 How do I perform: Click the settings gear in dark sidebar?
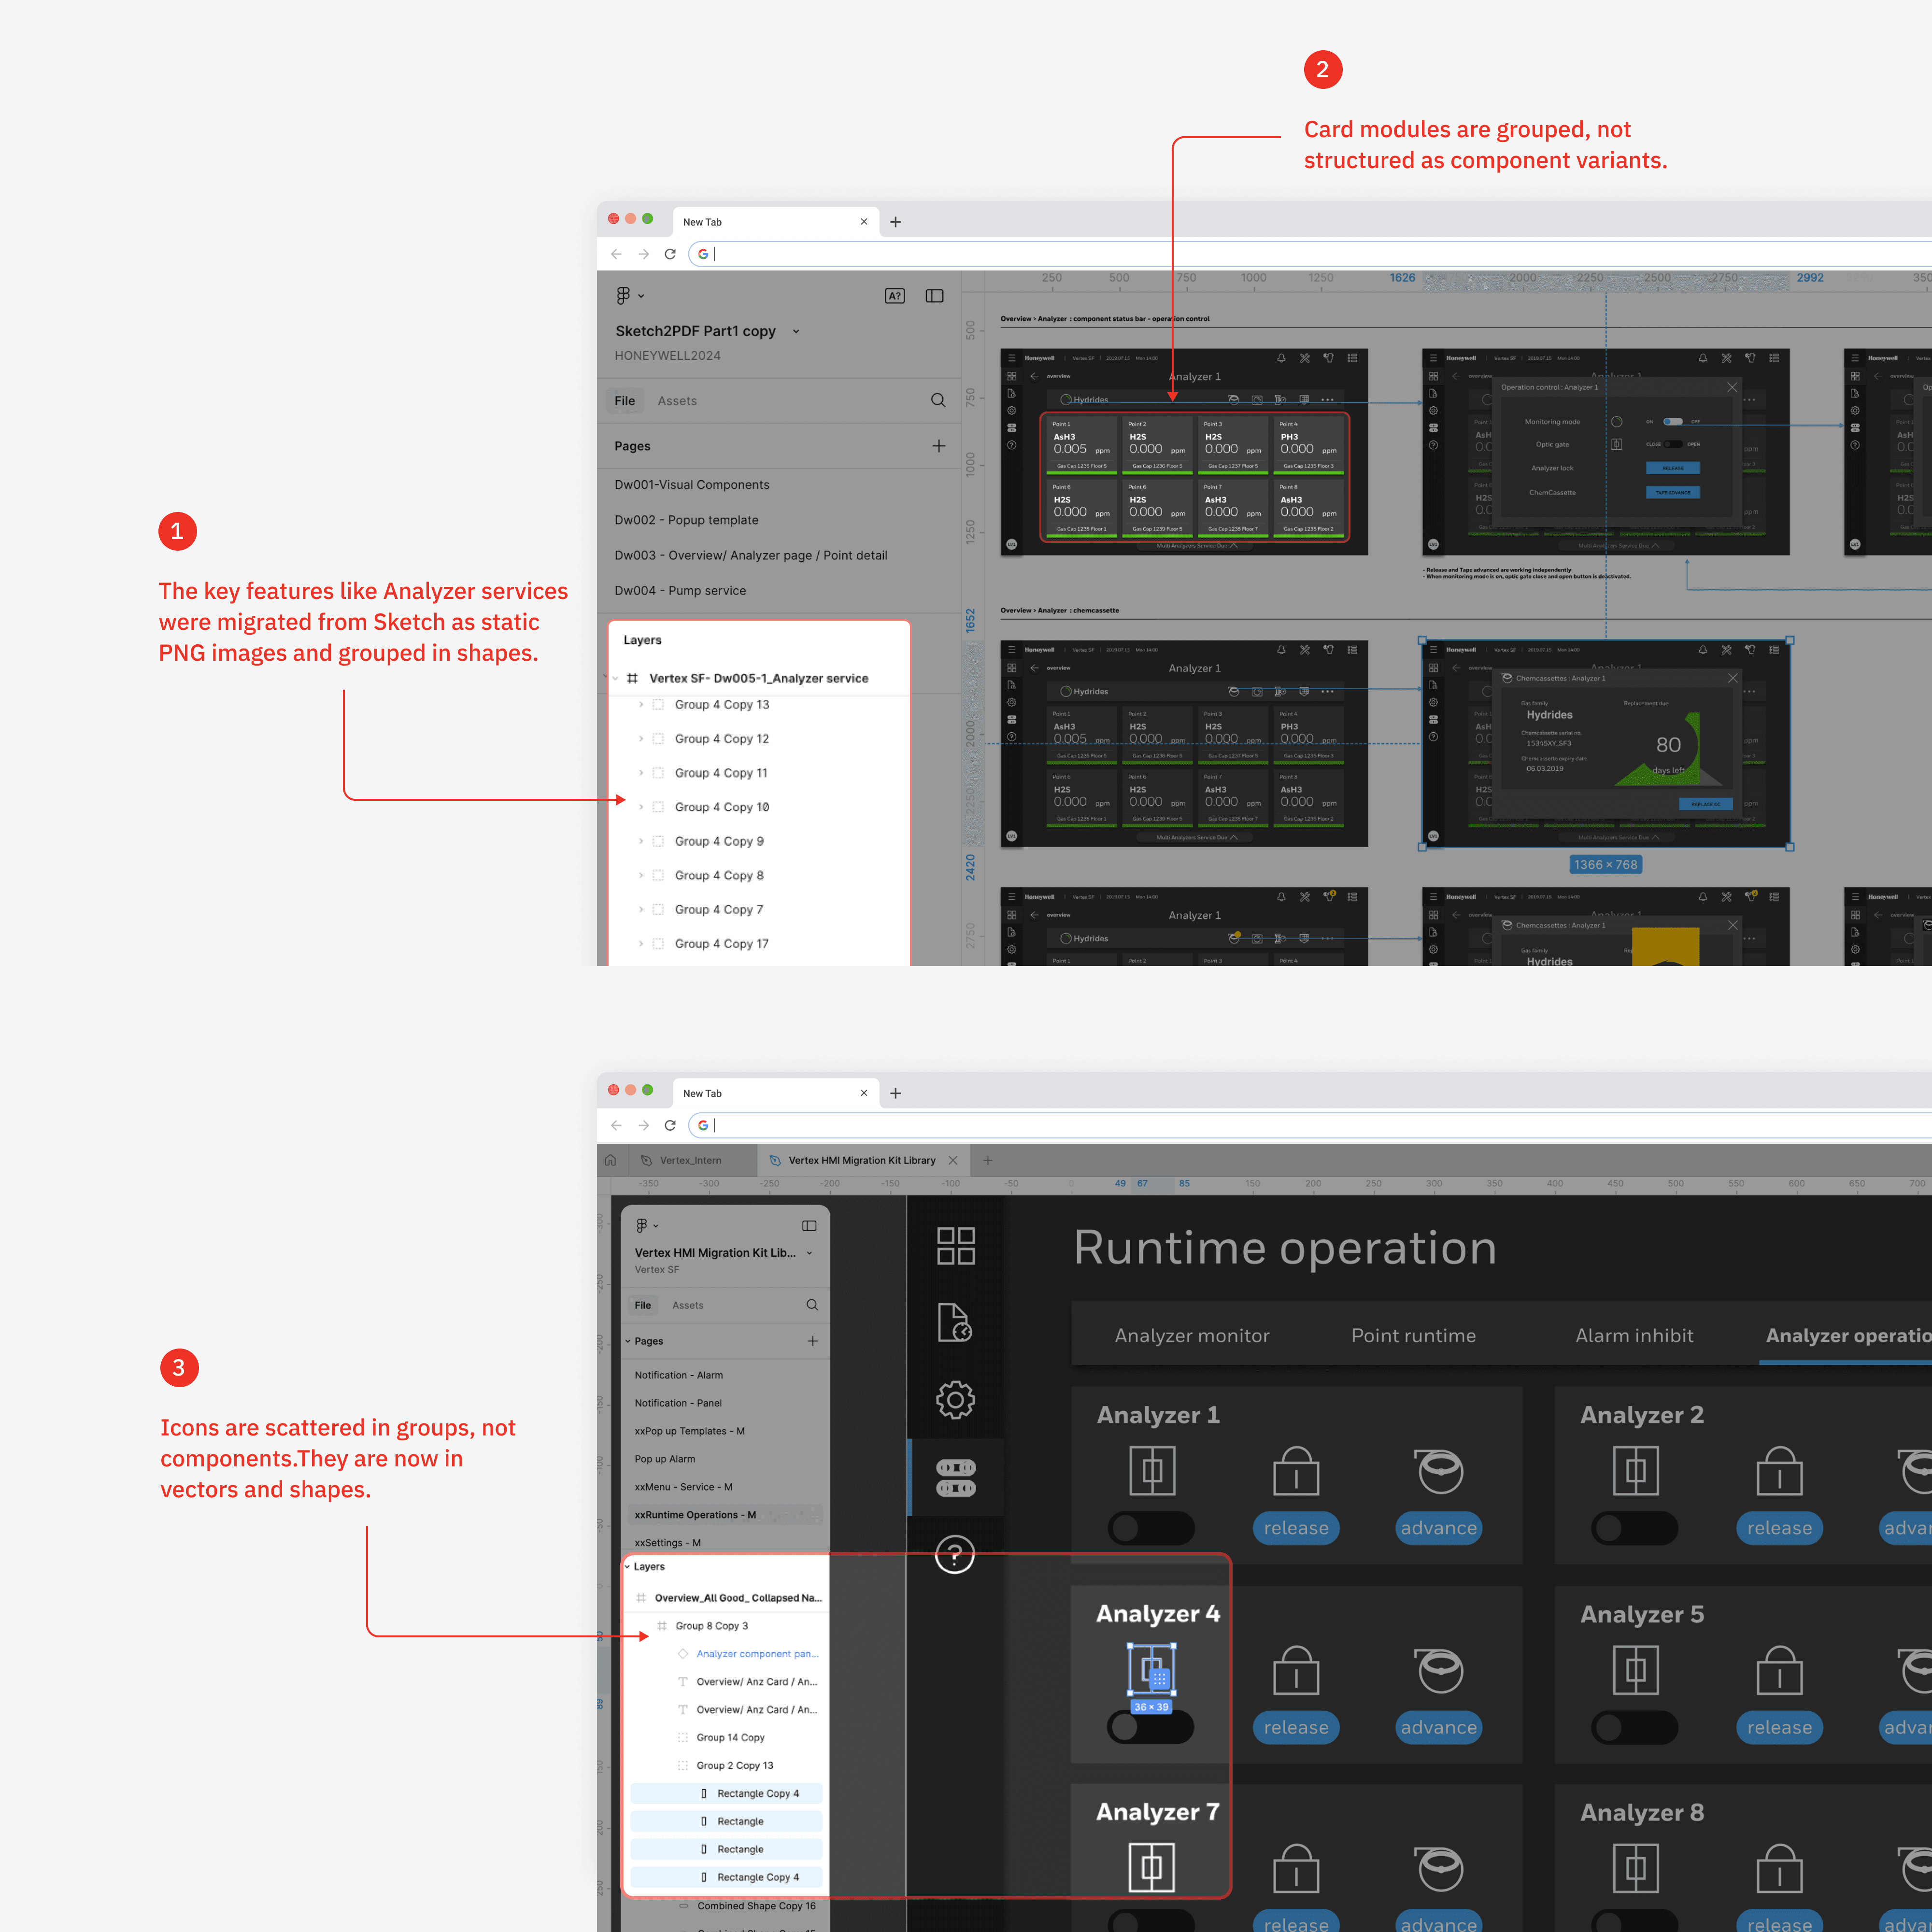click(955, 1400)
